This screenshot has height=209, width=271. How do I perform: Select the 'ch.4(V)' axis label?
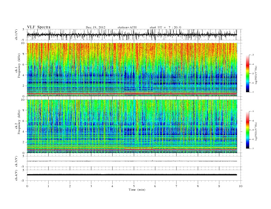[x=16, y=175]
